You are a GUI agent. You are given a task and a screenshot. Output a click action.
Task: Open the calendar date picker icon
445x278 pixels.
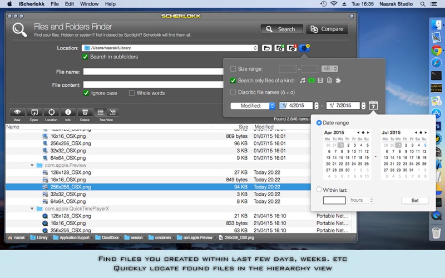373,106
